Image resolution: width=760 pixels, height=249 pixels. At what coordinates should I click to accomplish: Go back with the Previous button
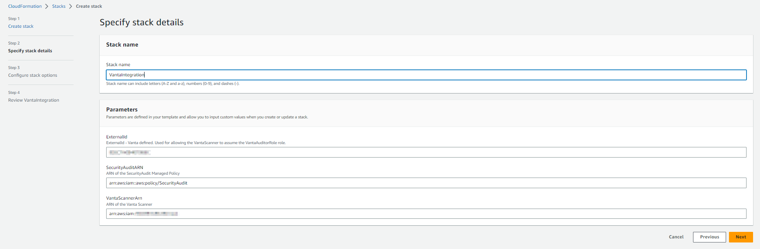(709, 237)
